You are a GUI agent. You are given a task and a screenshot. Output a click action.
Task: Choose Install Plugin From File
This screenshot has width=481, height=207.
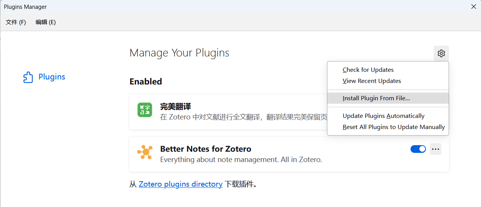[376, 98]
